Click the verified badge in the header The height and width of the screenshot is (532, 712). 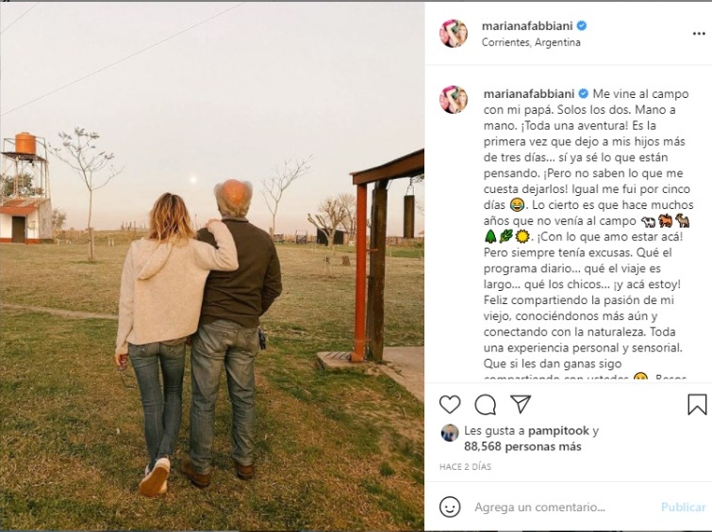click(x=582, y=25)
